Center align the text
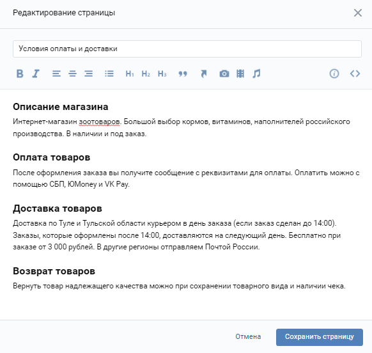Screen dimensions: 372x353 tap(72, 74)
